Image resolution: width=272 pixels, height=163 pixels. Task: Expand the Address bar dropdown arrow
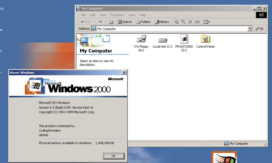(x=250, y=29)
